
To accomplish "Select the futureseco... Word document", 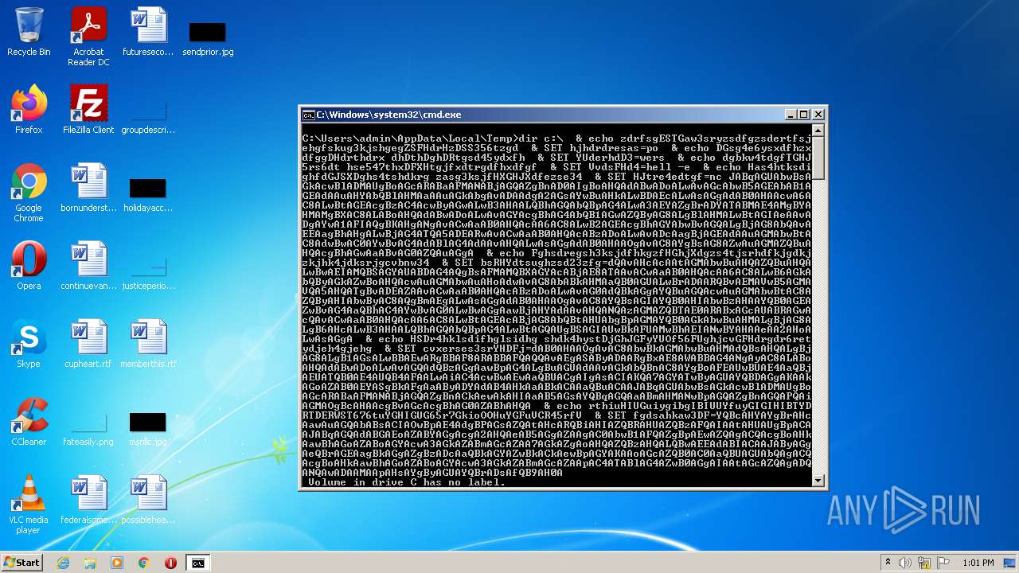I will click(148, 33).
